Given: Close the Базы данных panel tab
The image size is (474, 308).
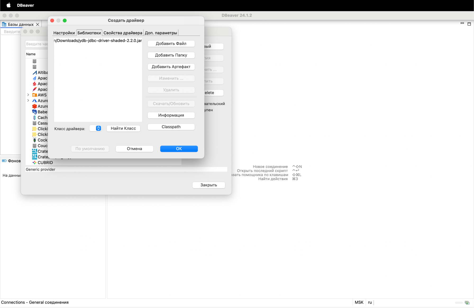Looking at the screenshot, I should 38,24.
